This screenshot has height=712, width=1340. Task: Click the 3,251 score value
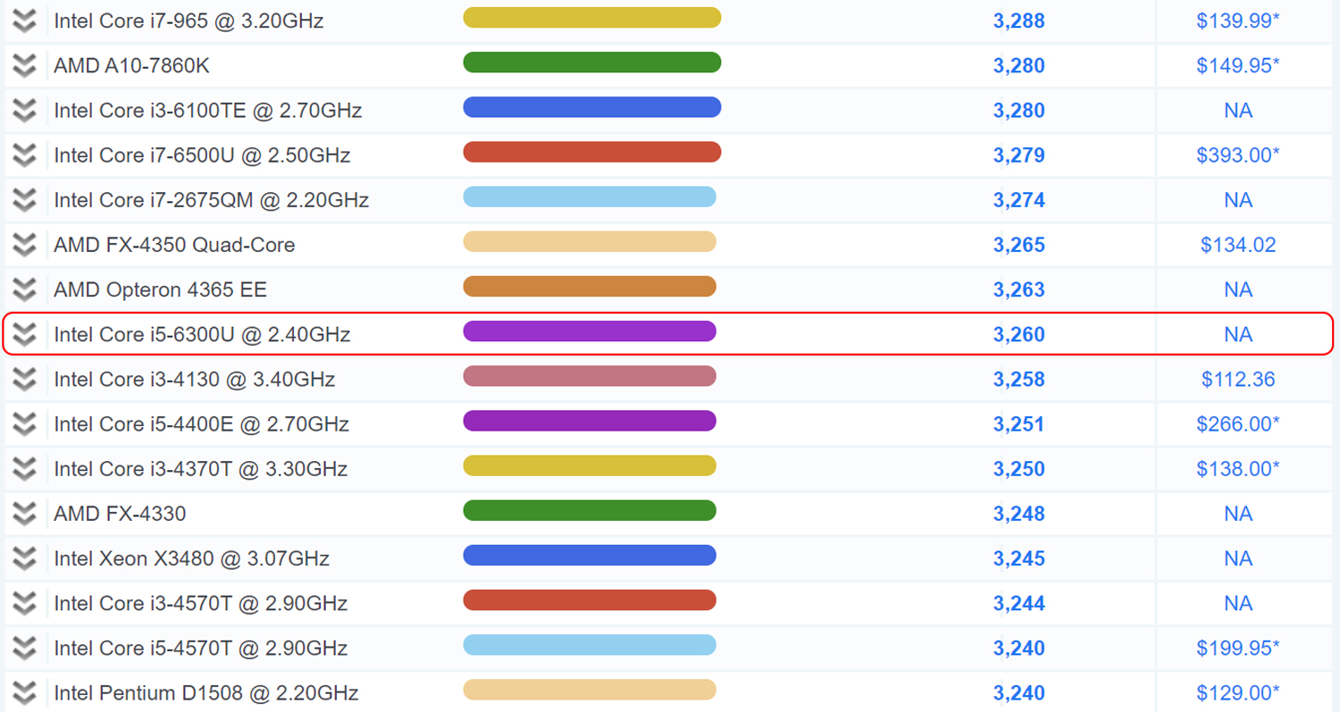(1019, 423)
